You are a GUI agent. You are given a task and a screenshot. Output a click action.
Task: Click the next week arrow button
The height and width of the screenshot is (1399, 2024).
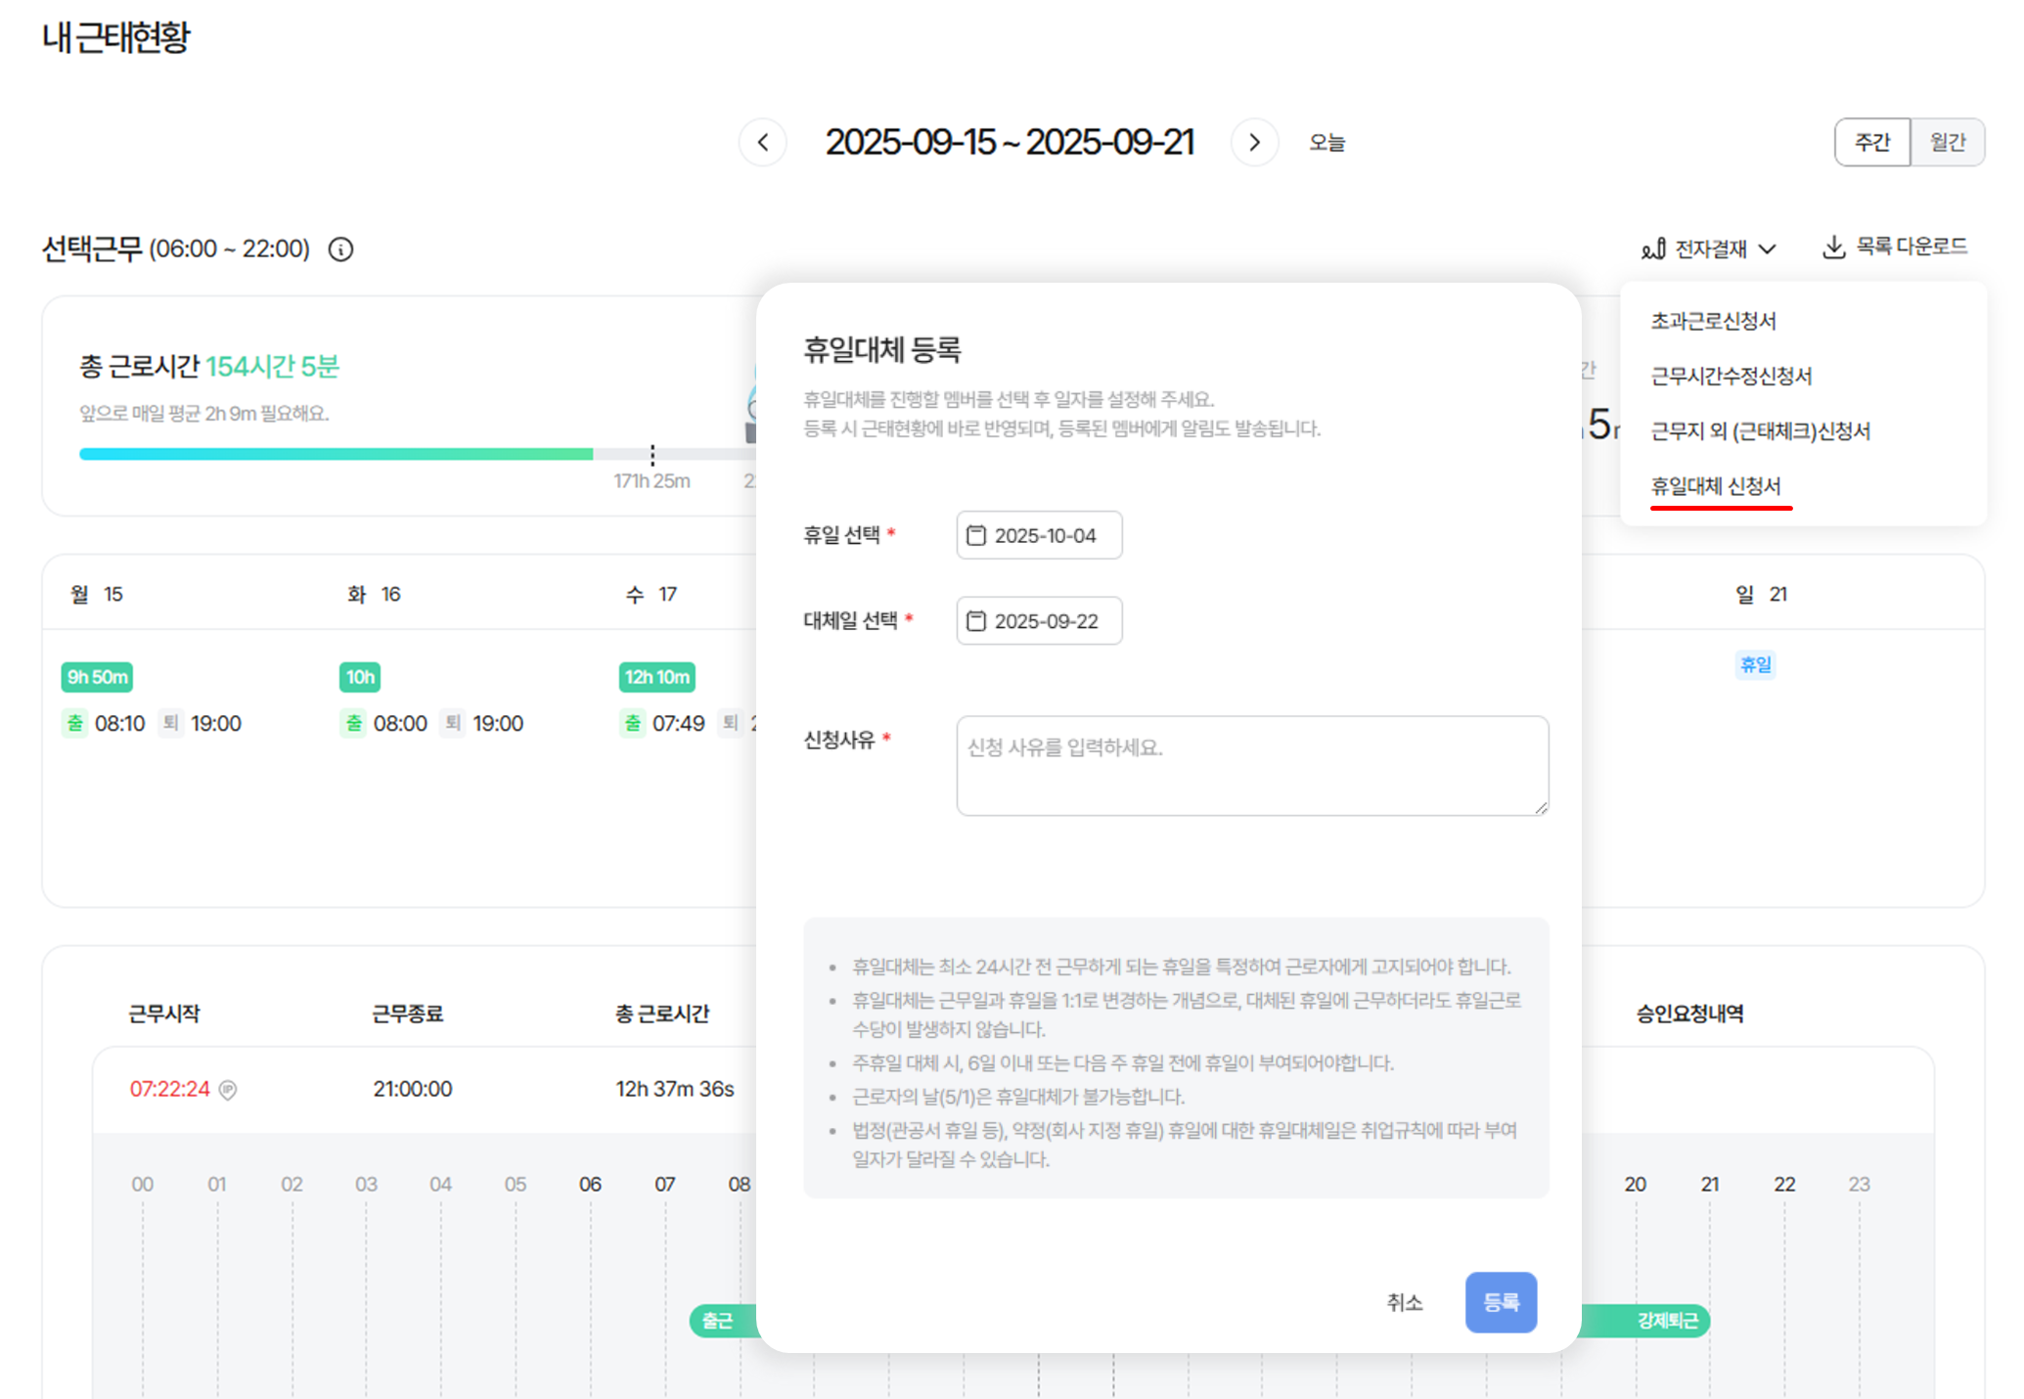[x=1254, y=143]
